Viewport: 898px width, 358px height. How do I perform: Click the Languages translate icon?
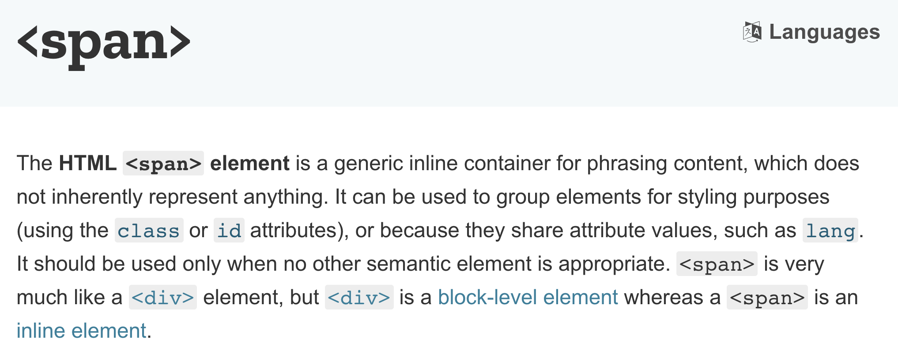pyautogui.click(x=752, y=32)
